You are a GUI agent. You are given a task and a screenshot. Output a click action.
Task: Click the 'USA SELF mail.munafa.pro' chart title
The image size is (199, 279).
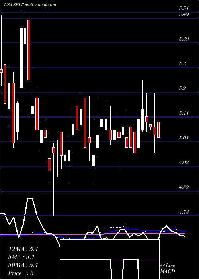30,5
